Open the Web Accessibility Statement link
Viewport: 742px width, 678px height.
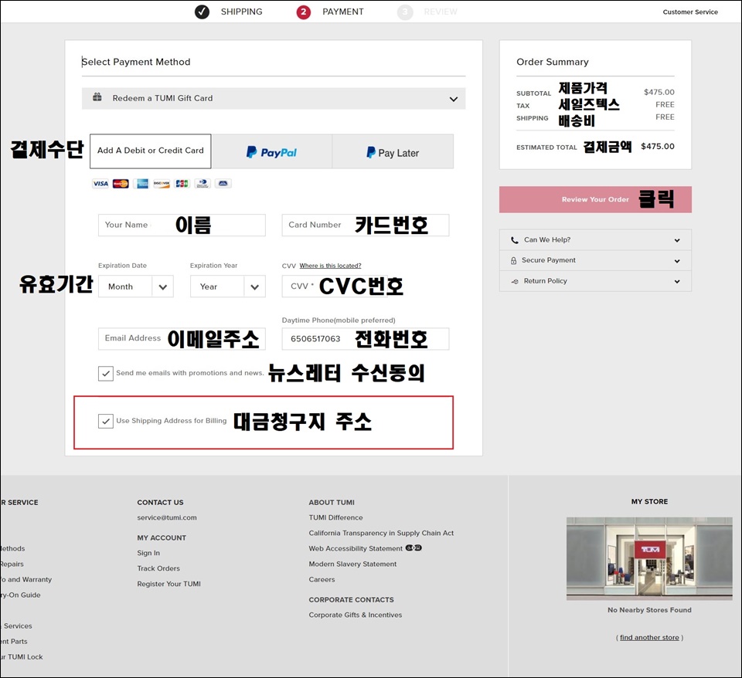click(x=356, y=548)
